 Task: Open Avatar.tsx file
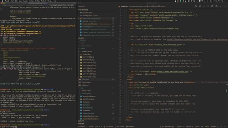86,102
